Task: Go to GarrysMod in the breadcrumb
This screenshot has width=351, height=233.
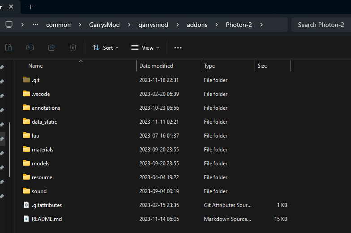Action: [104, 25]
